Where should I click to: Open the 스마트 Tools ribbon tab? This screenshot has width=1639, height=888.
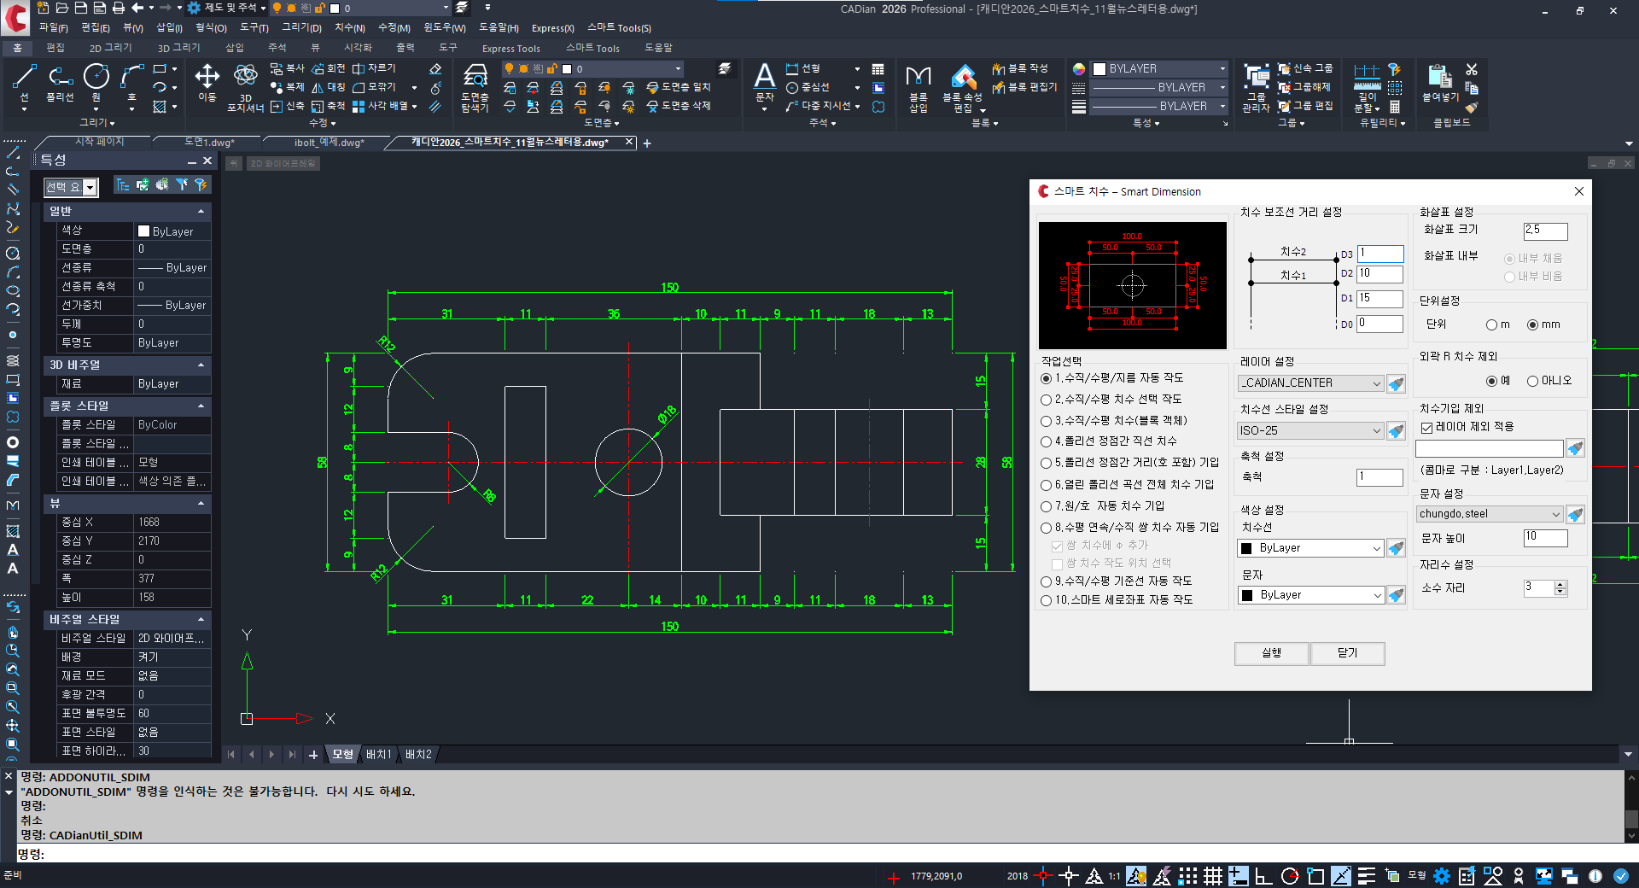click(592, 49)
